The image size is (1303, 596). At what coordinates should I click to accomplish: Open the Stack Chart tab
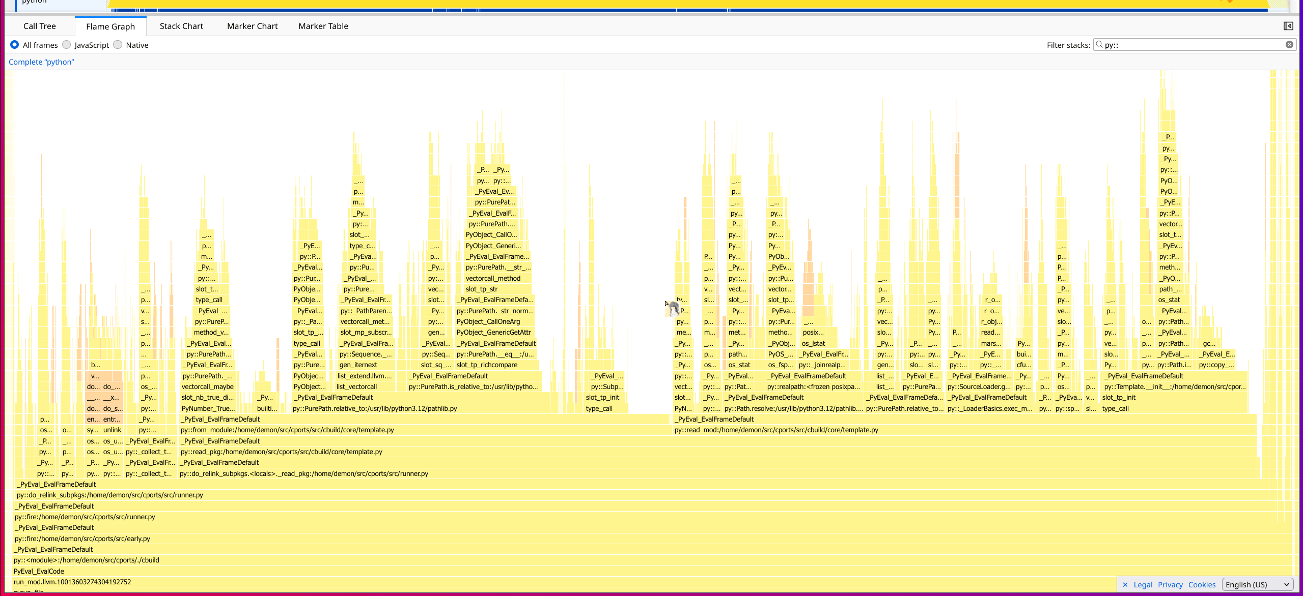point(181,26)
